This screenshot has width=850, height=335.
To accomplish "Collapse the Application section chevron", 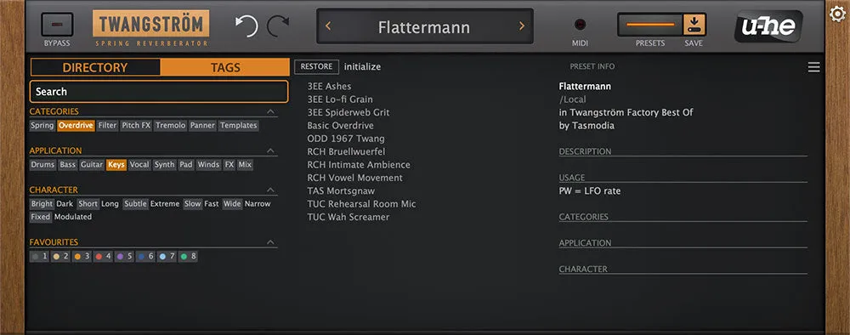I will [271, 150].
